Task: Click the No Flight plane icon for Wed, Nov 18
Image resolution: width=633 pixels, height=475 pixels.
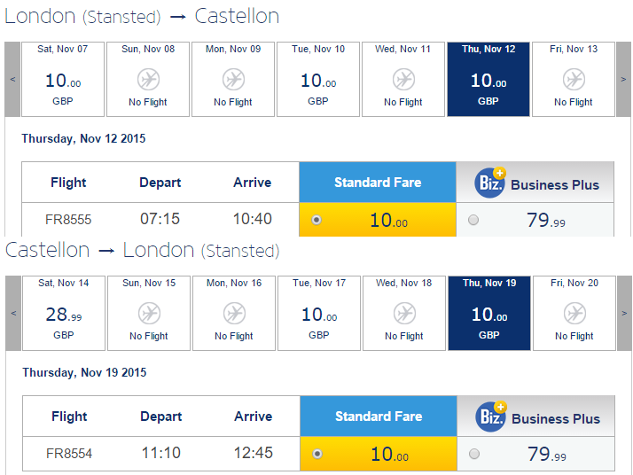Action: click(404, 314)
